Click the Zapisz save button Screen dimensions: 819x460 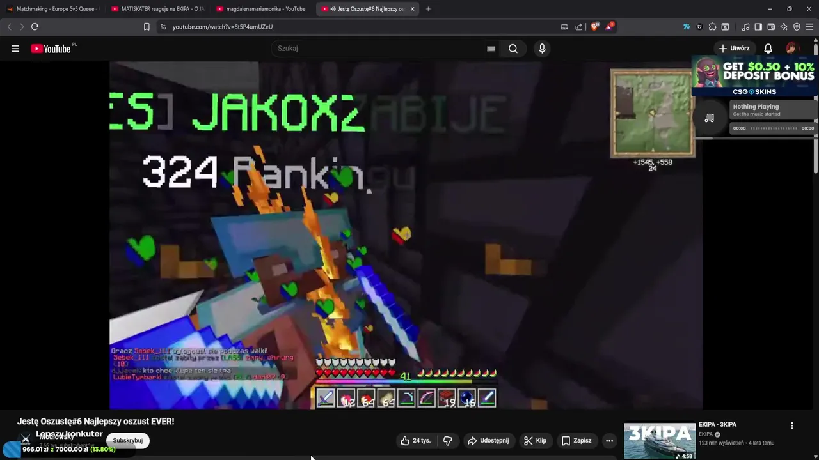pyautogui.click(x=576, y=440)
